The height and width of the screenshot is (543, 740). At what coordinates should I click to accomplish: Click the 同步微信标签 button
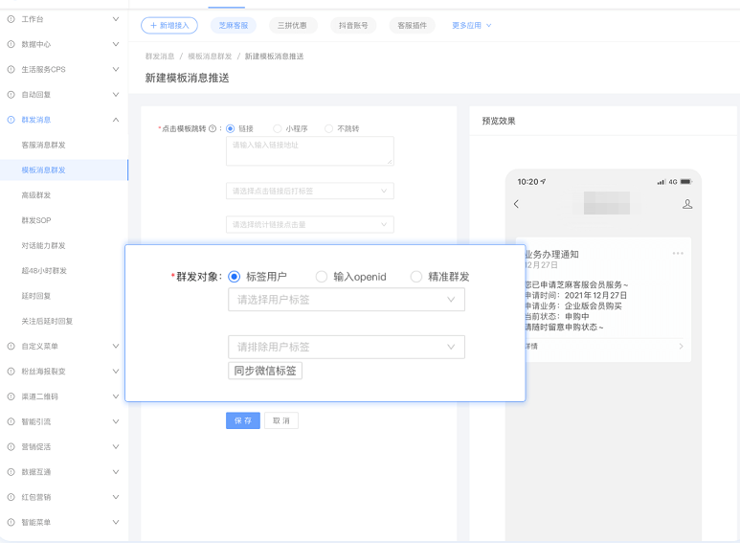265,371
